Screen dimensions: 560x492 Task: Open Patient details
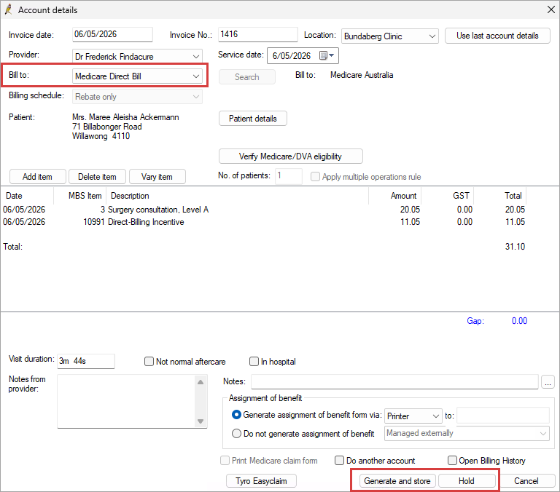coord(252,119)
